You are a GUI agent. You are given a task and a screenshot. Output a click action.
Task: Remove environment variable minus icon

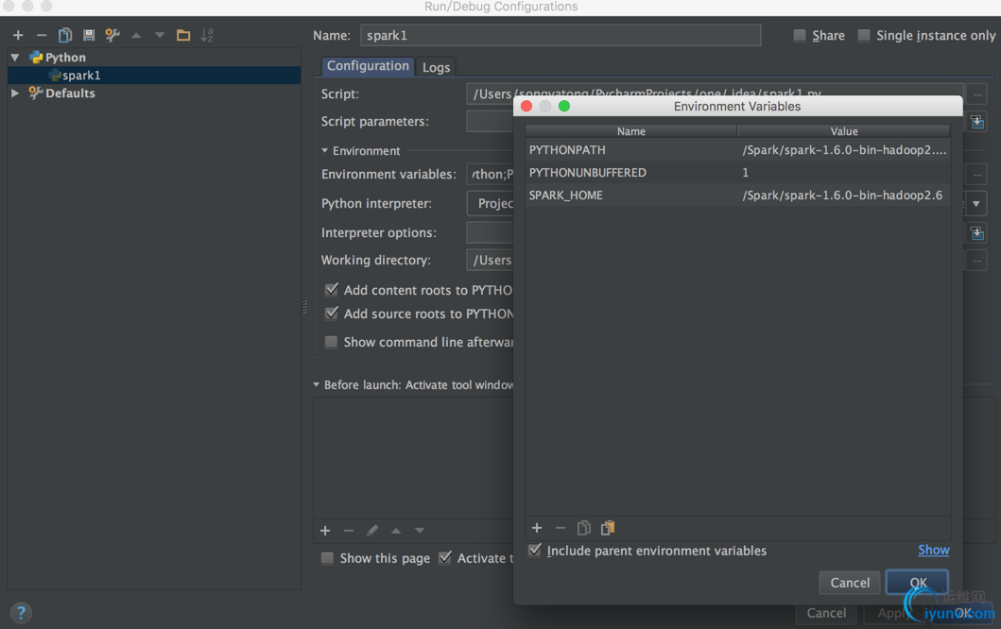pos(561,528)
